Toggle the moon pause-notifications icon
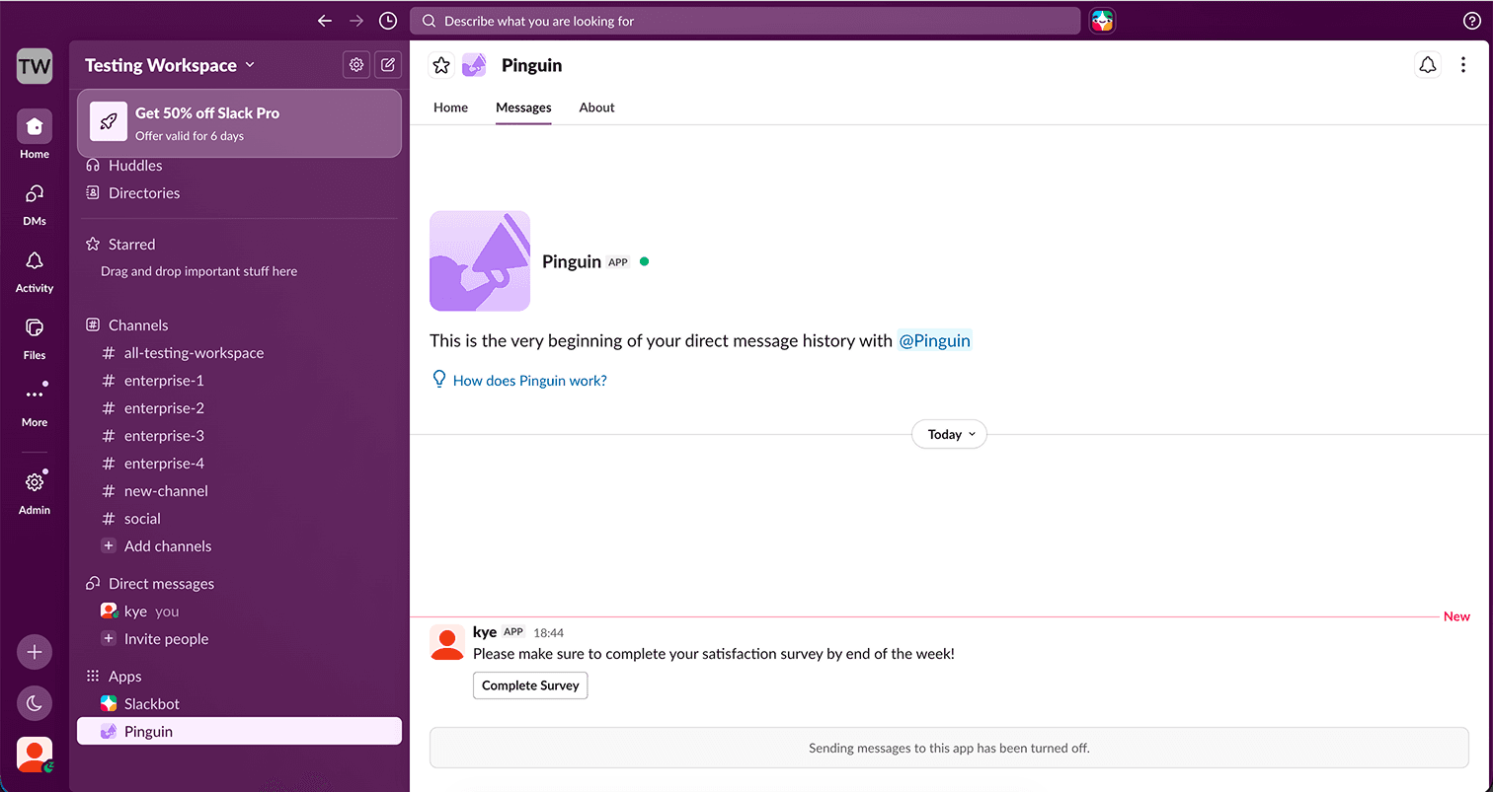 tap(35, 703)
